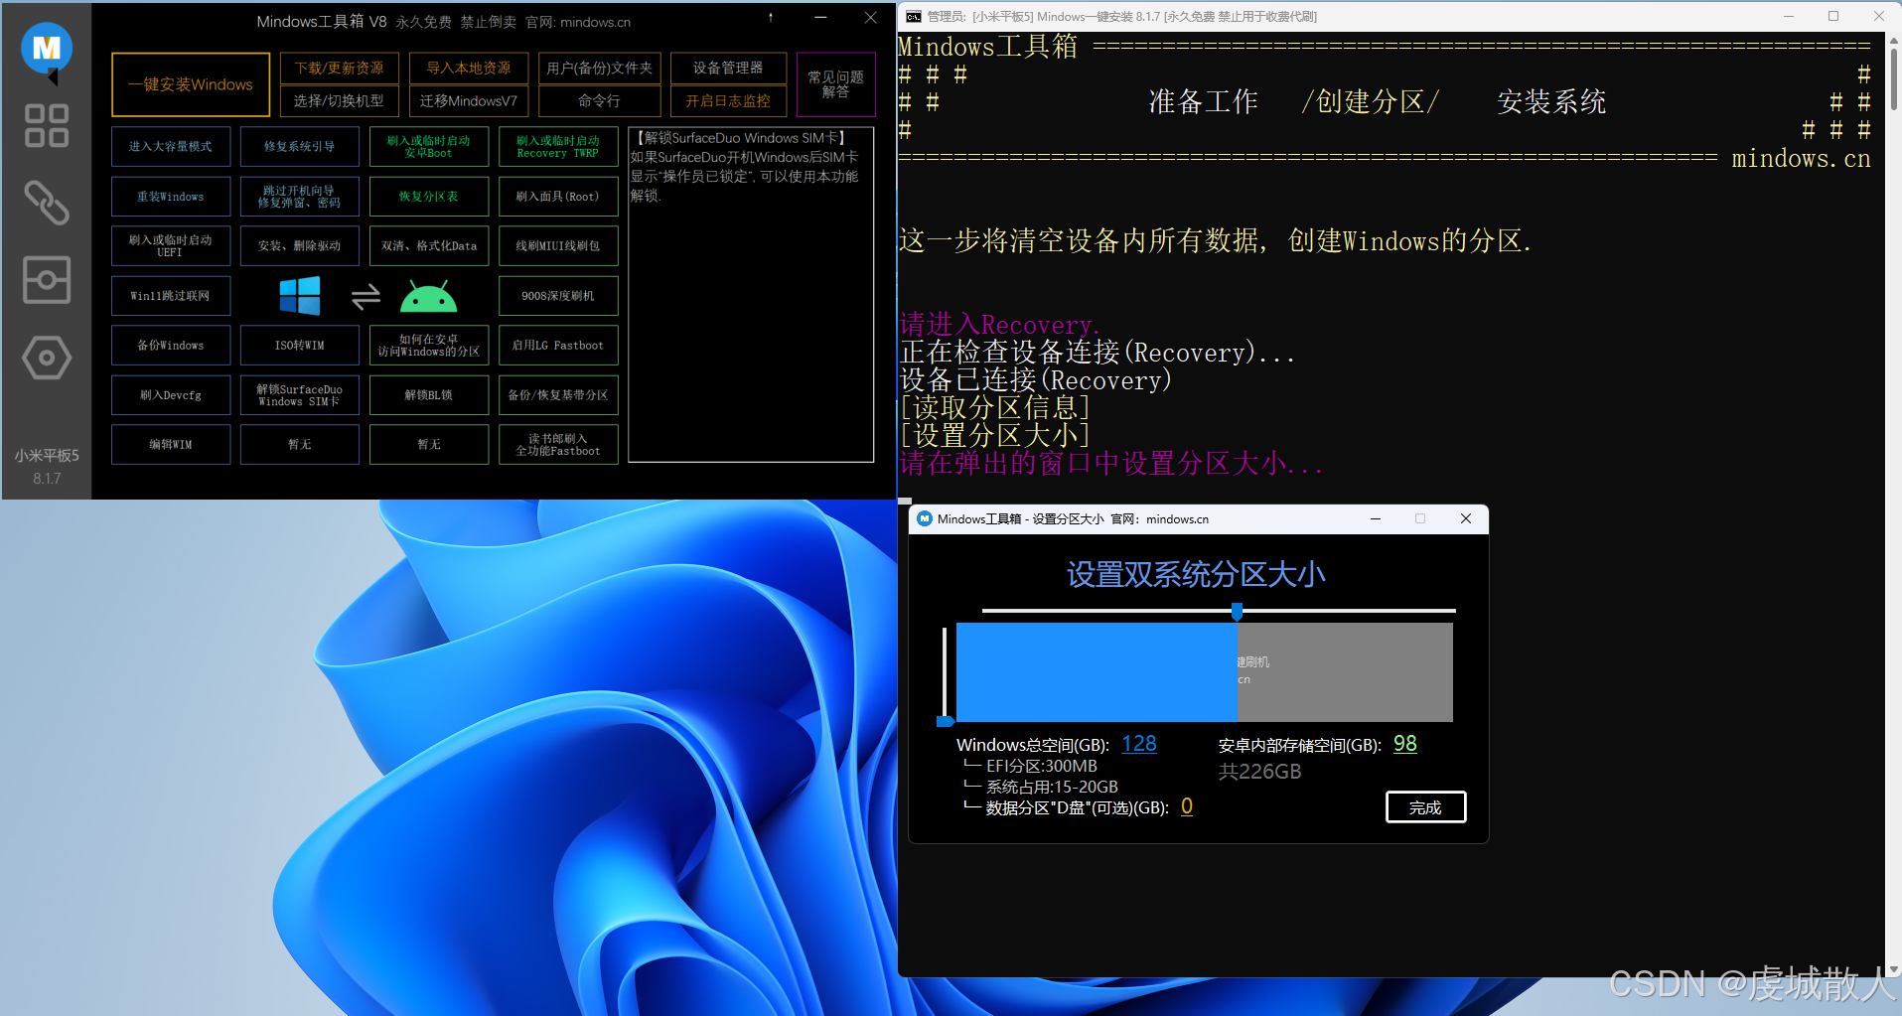
Task: Click 刷入或临时启动 Recovery TWRP button
Action: tap(558, 146)
